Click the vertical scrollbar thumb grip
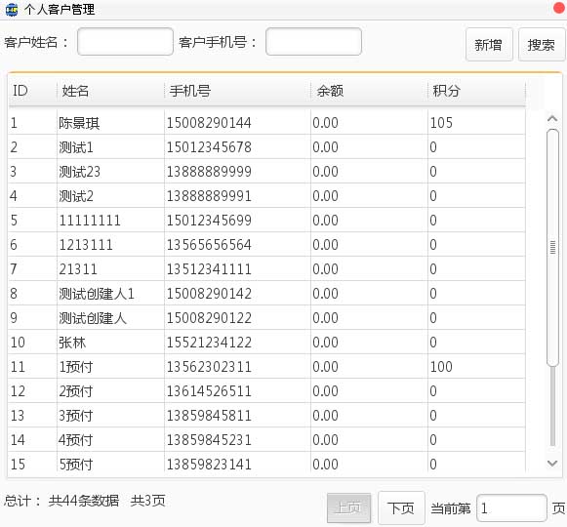The image size is (567, 527). pyautogui.click(x=552, y=248)
